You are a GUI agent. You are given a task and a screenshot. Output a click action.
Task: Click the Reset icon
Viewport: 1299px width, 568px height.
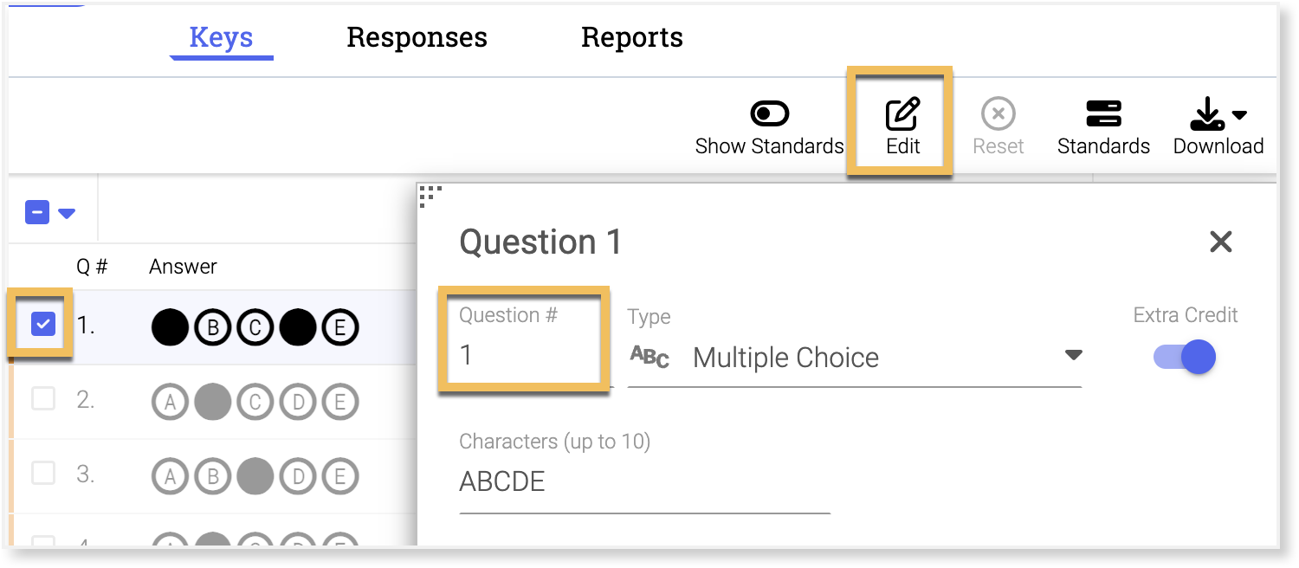coord(998,113)
